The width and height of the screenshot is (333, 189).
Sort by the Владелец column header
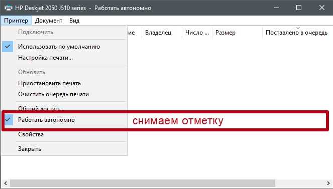(162, 33)
